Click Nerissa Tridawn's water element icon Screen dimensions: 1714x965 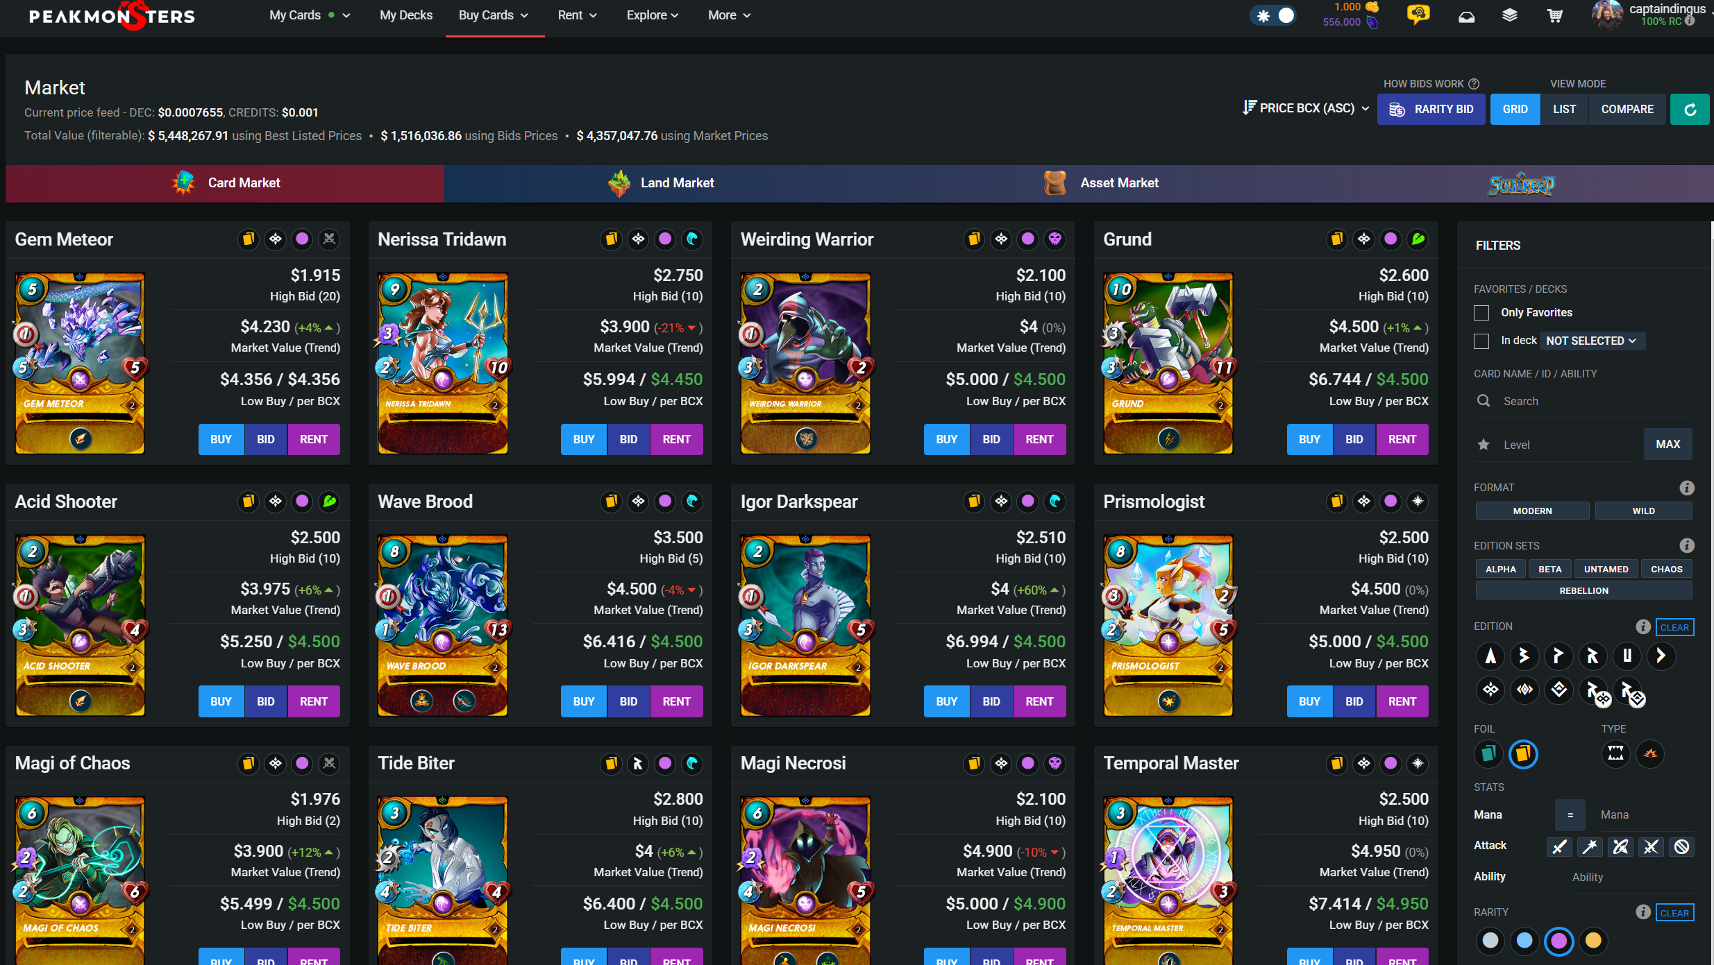(x=692, y=239)
